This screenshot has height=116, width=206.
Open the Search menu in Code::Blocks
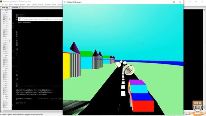click(16, 5)
